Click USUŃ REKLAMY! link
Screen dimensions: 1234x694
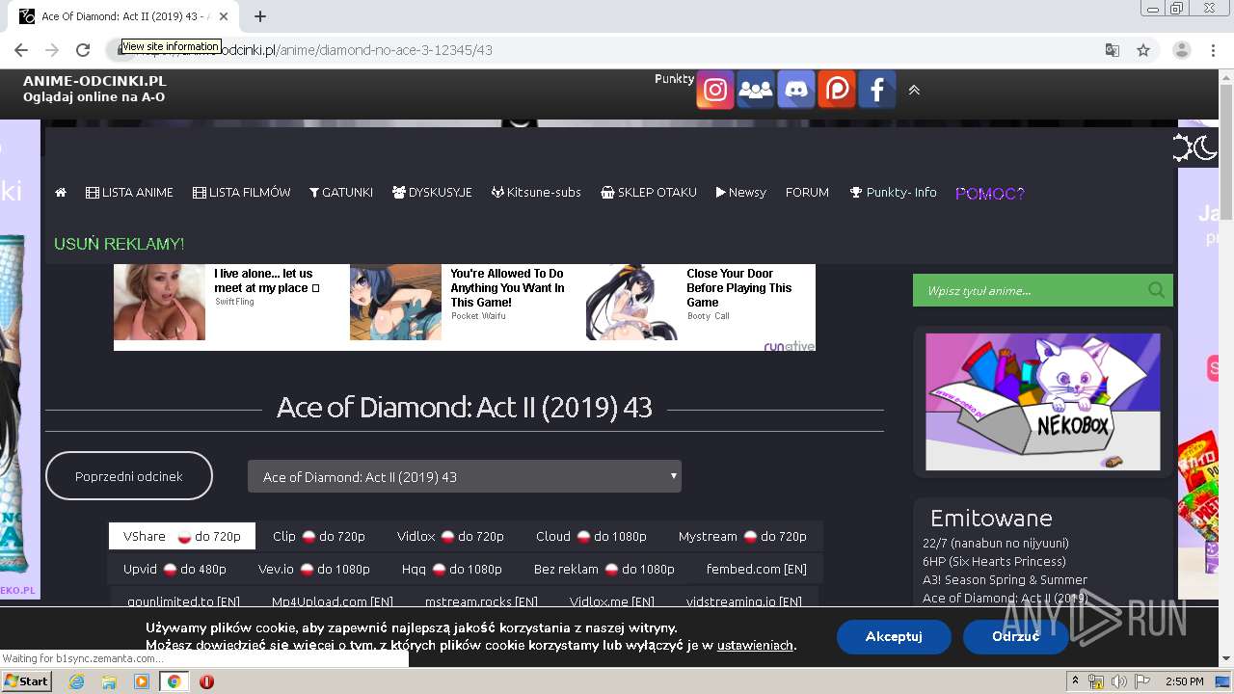pos(119,244)
